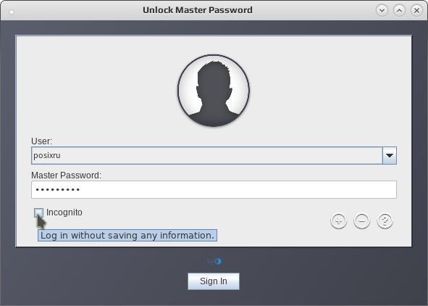The image size is (428, 306).
Task: Click the user avatar silhouette image
Action: tap(214, 91)
